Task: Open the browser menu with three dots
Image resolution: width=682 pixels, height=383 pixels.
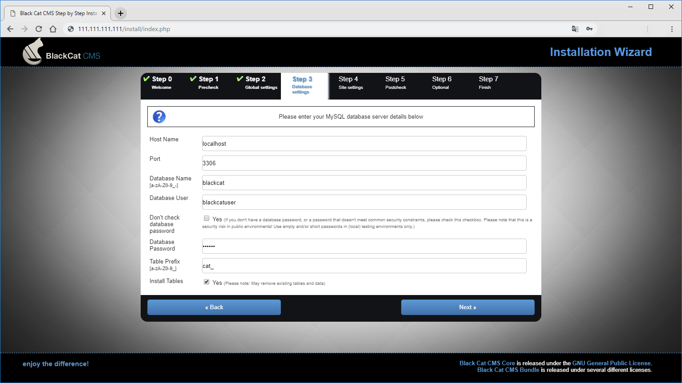Action: pyautogui.click(x=672, y=29)
